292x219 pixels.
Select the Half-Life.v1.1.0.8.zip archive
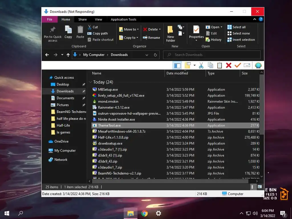coord(113,137)
